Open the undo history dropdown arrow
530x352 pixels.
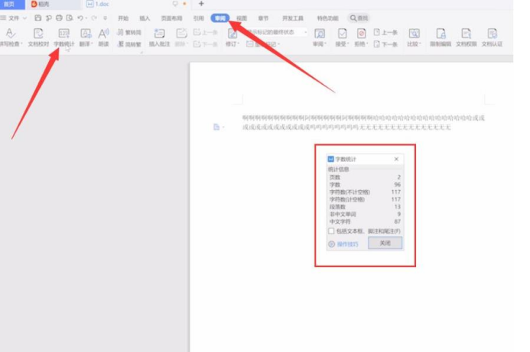(x=86, y=18)
